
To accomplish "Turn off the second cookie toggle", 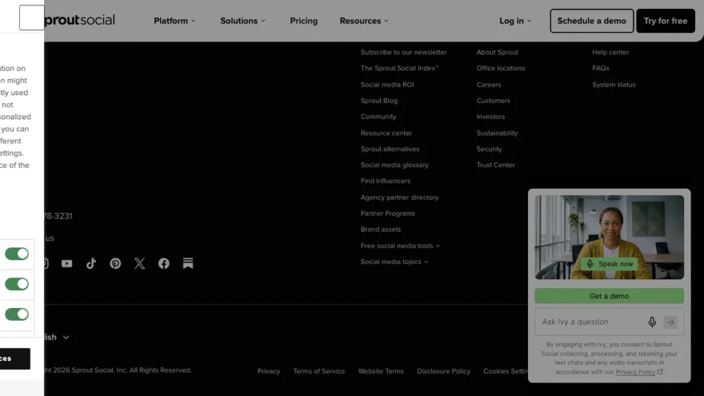I will tap(16, 284).
